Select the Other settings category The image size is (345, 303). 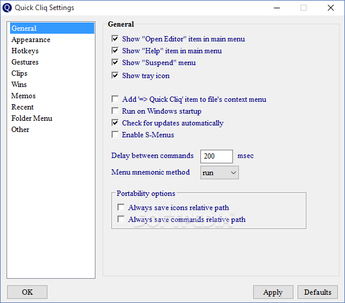pos(52,130)
